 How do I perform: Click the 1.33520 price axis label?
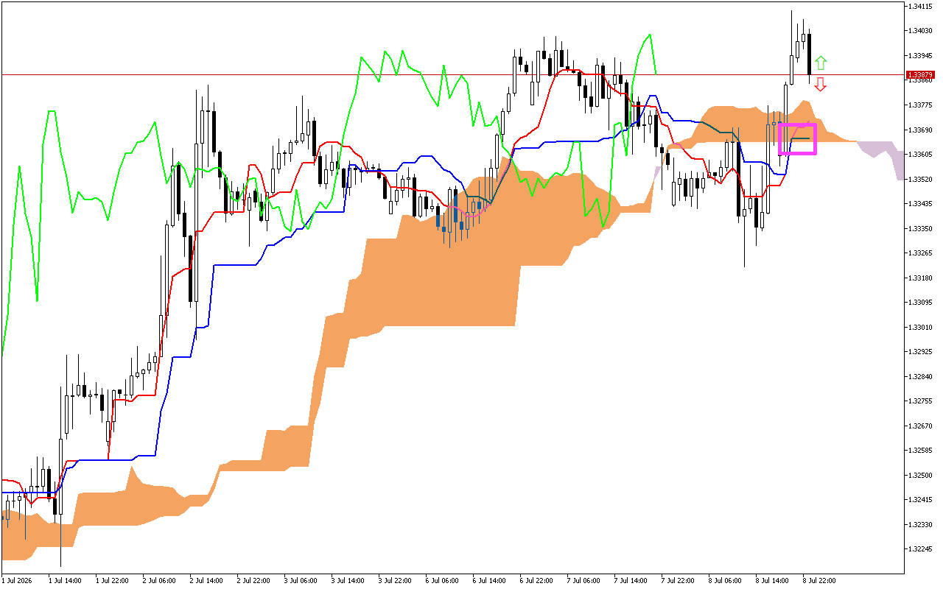click(921, 179)
